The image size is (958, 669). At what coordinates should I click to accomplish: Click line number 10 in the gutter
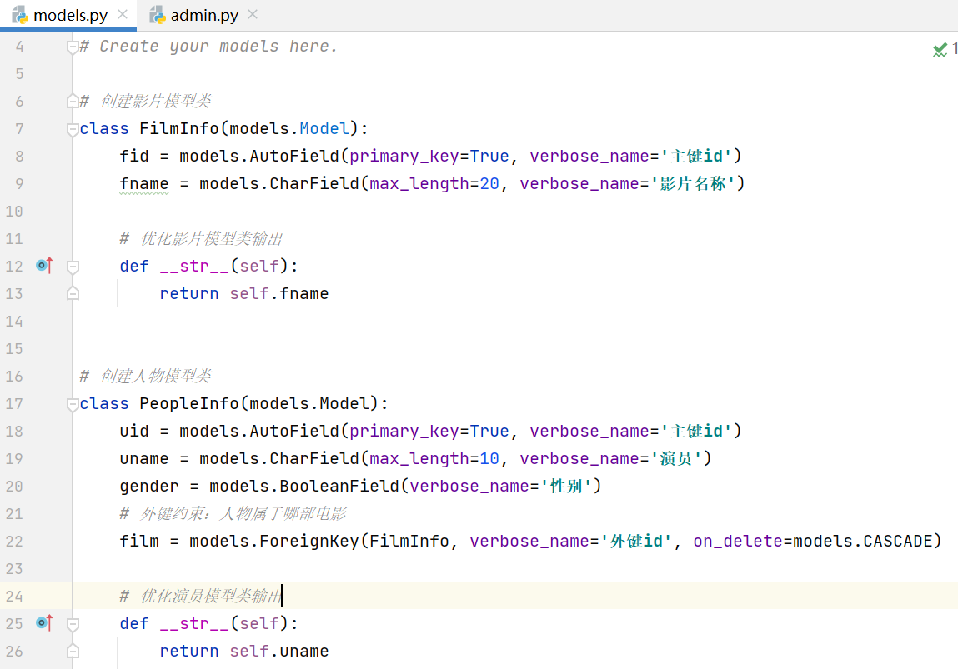click(14, 212)
